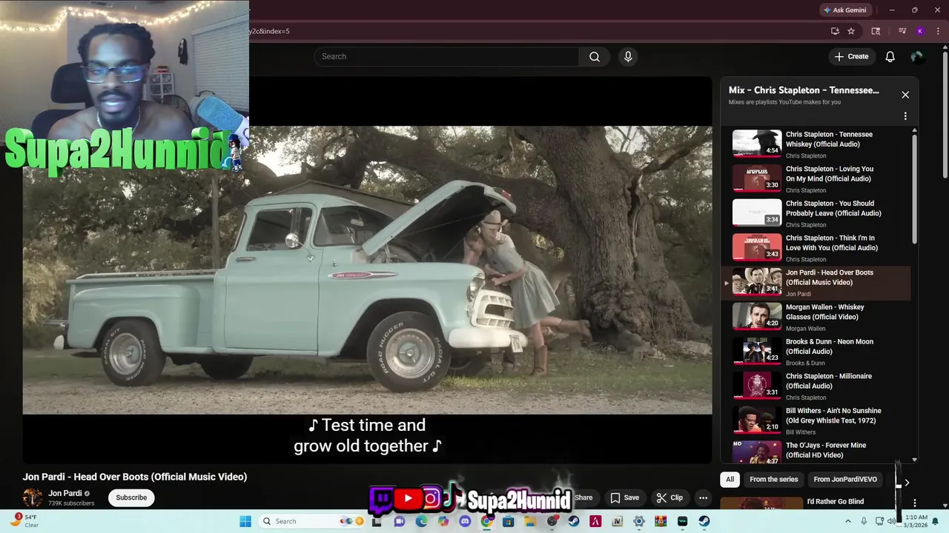Image resolution: width=949 pixels, height=533 pixels.
Task: Select Loving You On My Mind playlist item
Action: point(816,178)
